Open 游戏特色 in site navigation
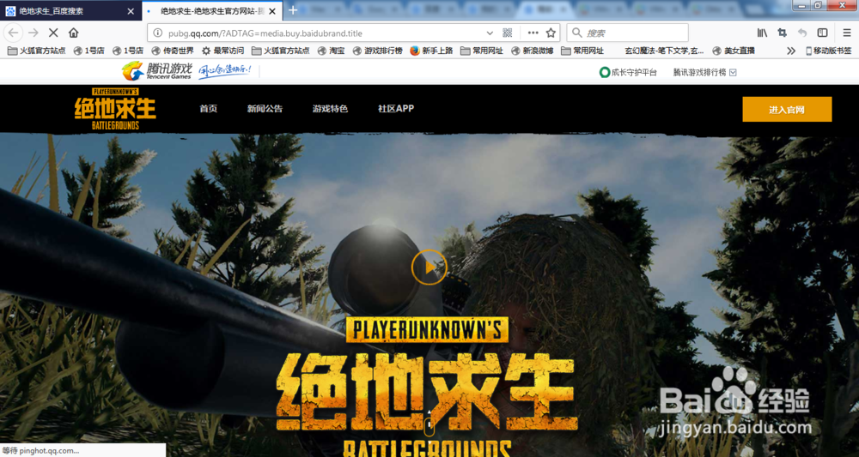This screenshot has width=859, height=457. tap(330, 109)
